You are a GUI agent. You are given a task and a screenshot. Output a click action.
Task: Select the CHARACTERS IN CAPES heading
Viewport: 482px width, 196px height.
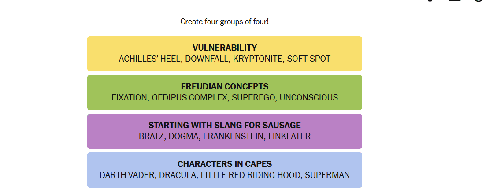(x=225, y=164)
